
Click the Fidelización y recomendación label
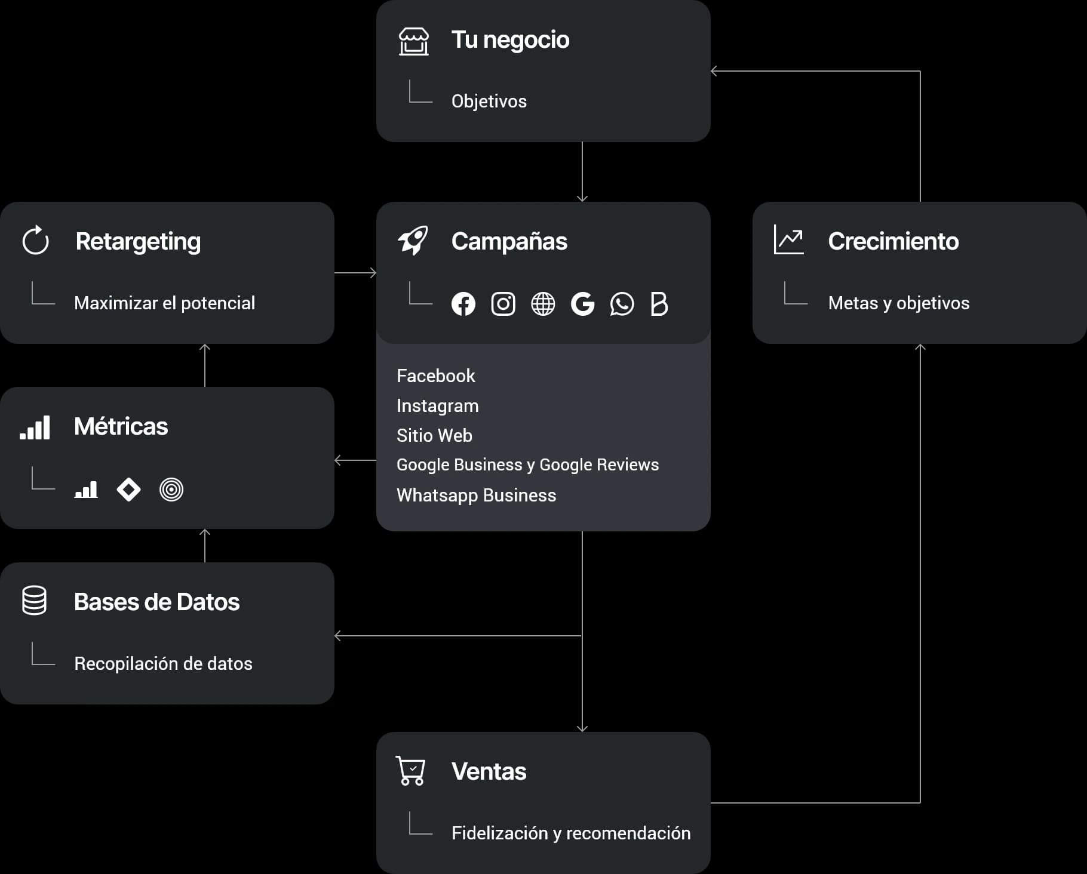click(x=570, y=833)
